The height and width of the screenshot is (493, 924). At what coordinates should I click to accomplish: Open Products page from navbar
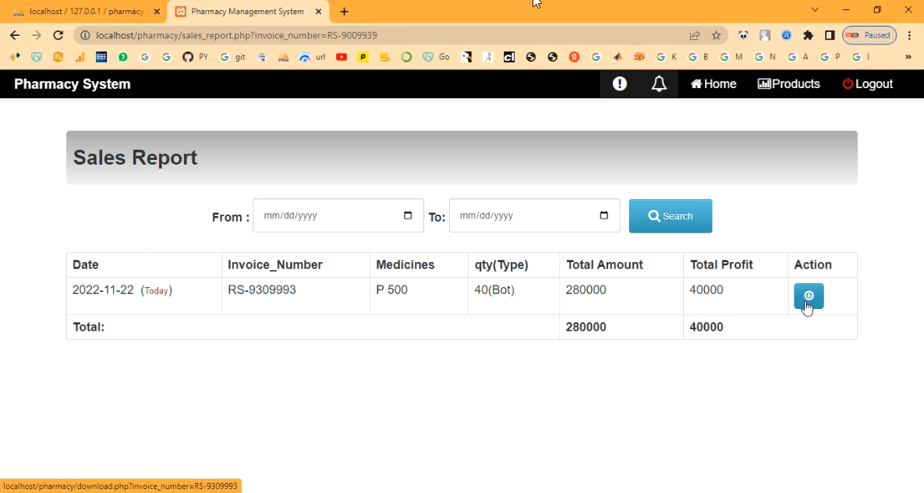pos(789,84)
